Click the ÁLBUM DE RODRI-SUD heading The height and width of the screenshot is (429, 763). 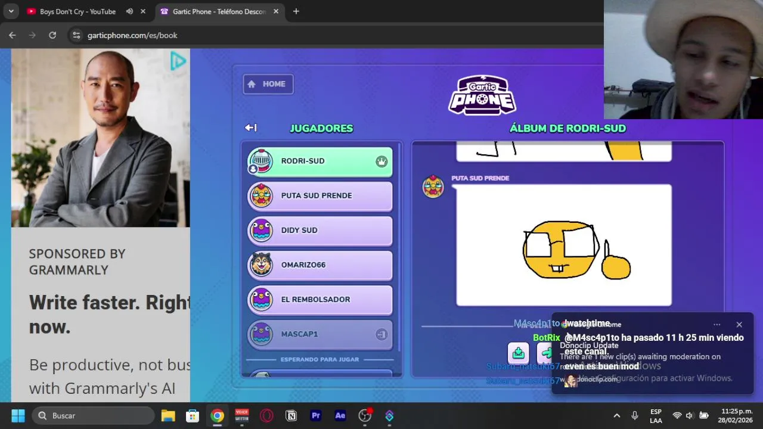567,128
